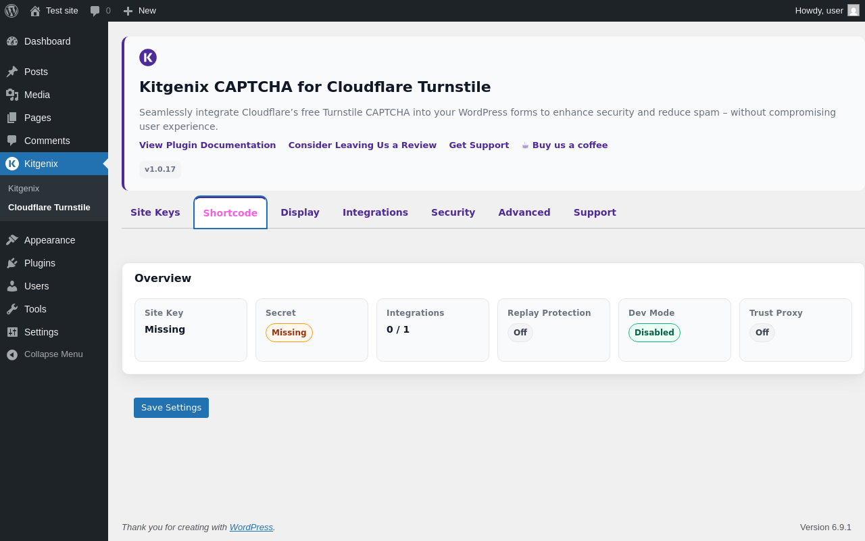Open View Plugin Documentation link
Image resolution: width=865 pixels, height=541 pixels.
click(x=207, y=145)
